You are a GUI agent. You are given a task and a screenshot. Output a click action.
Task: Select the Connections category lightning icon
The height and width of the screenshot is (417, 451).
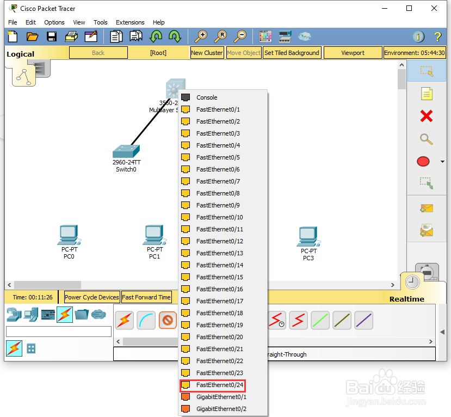pyautogui.click(x=64, y=315)
